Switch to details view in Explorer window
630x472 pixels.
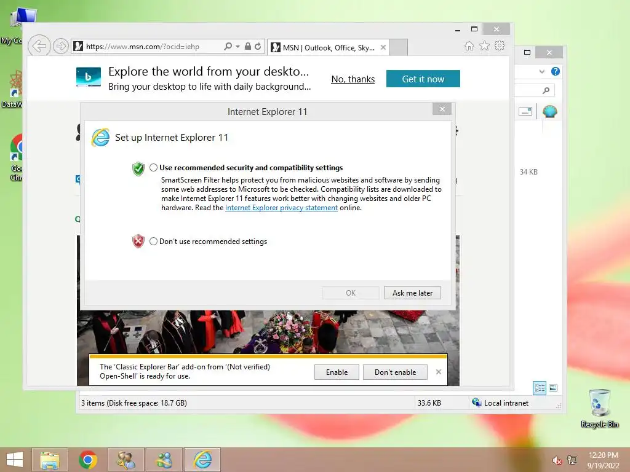[540, 388]
